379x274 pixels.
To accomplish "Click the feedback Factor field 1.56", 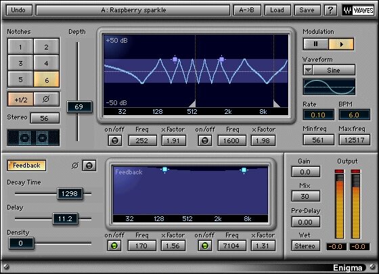I will pyautogui.click(x=173, y=246).
